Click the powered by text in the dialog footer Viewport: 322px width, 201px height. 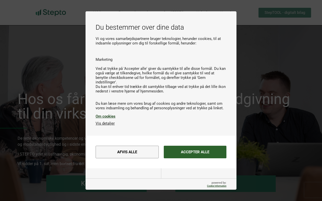[219, 183]
